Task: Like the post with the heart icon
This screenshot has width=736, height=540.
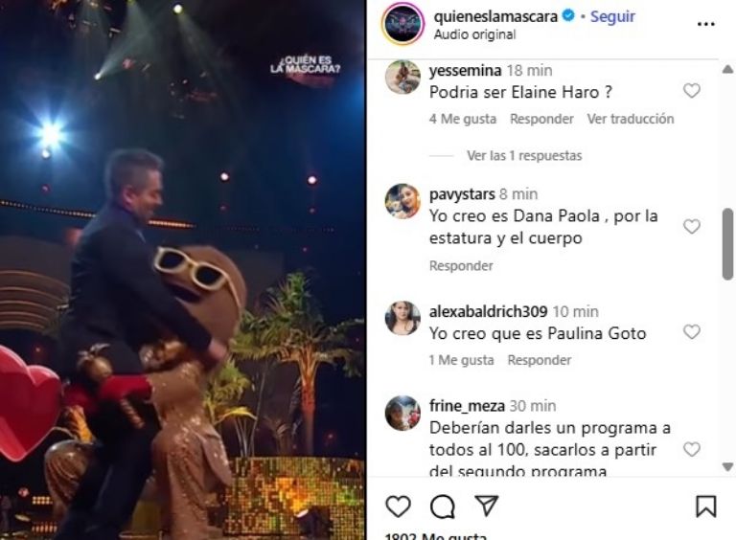Action: tap(398, 506)
